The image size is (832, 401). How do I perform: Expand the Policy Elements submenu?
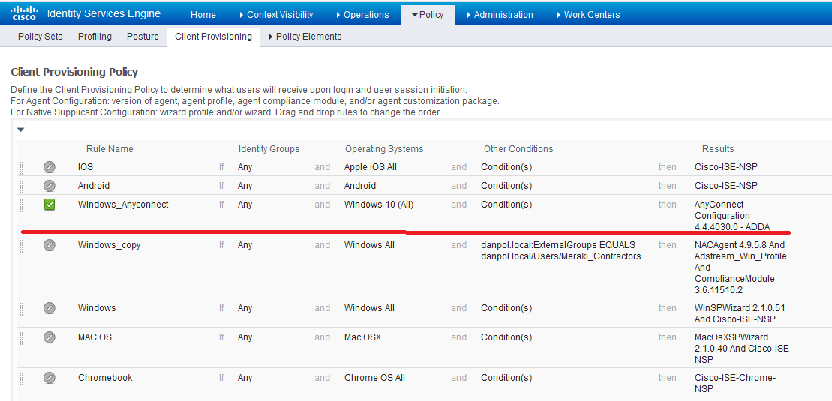pos(305,37)
